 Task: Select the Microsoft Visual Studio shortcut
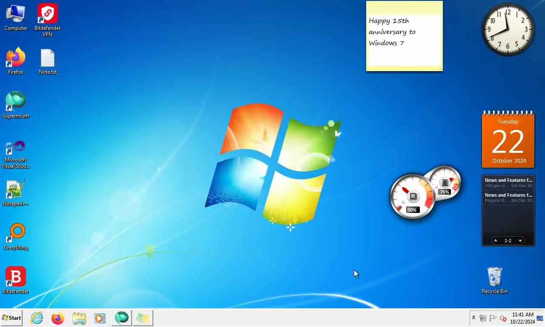[16, 155]
